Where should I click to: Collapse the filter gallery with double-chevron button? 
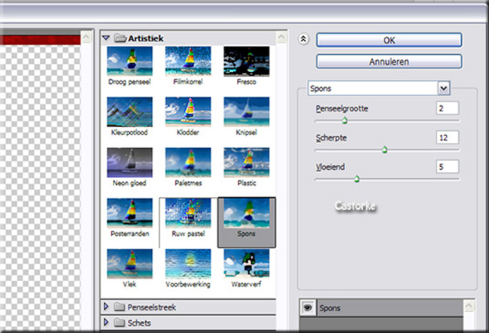(304, 39)
